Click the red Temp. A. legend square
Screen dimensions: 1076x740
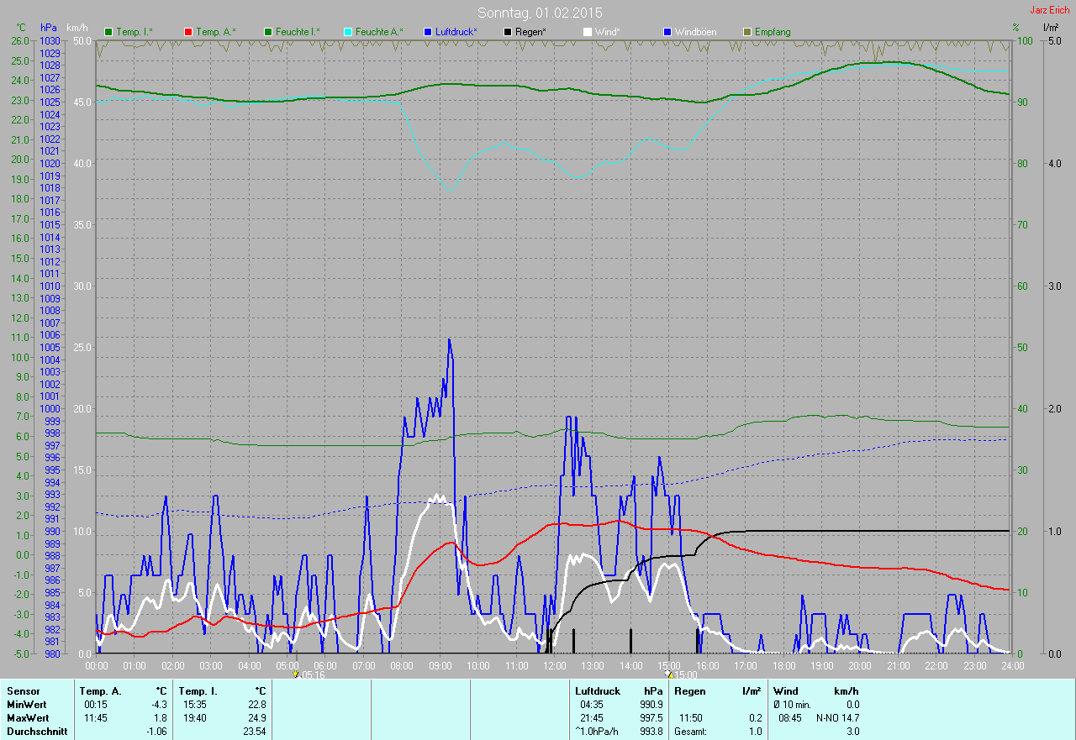pos(188,32)
